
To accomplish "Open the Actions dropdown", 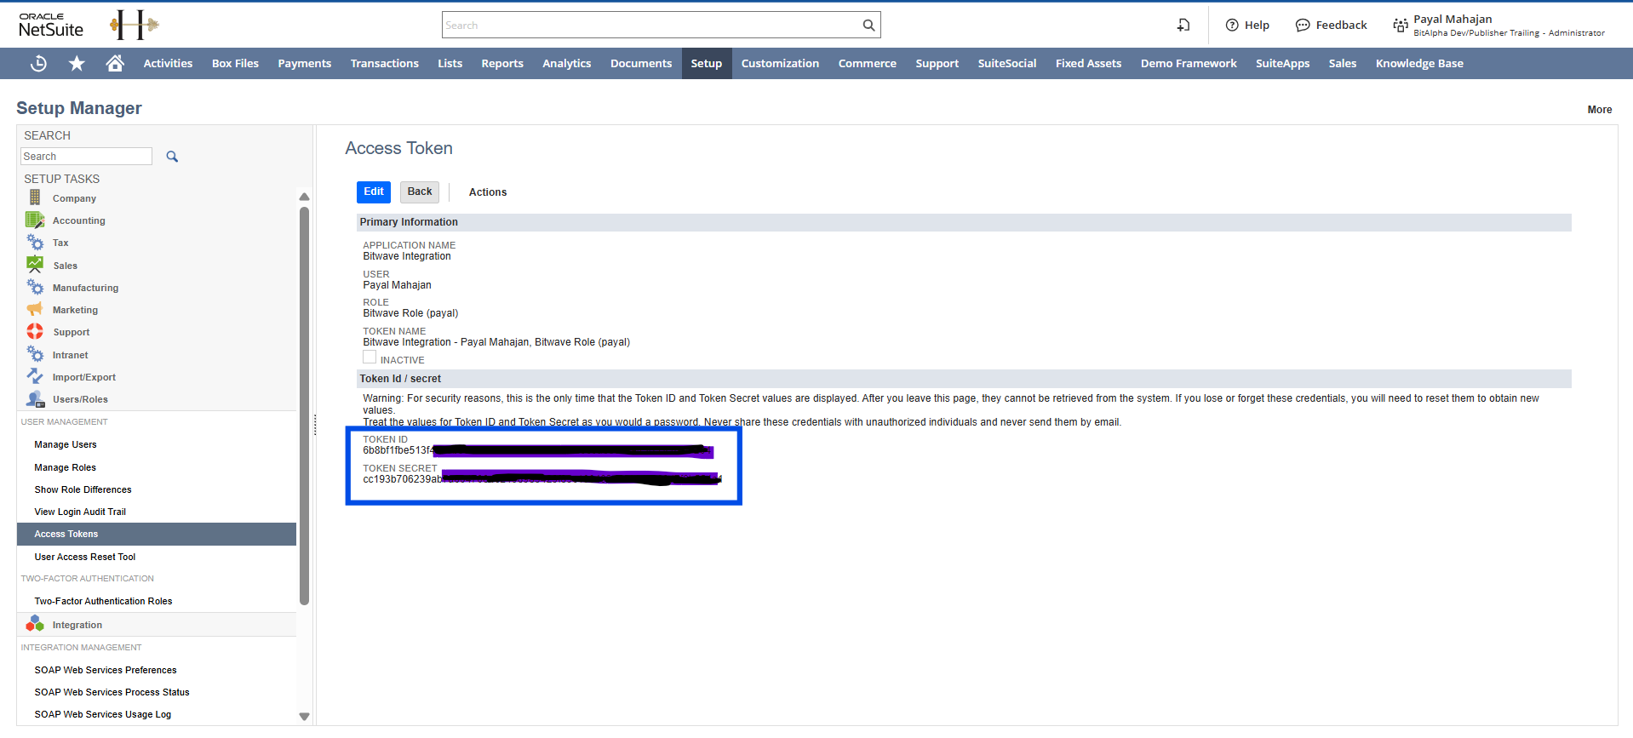I will 488,192.
